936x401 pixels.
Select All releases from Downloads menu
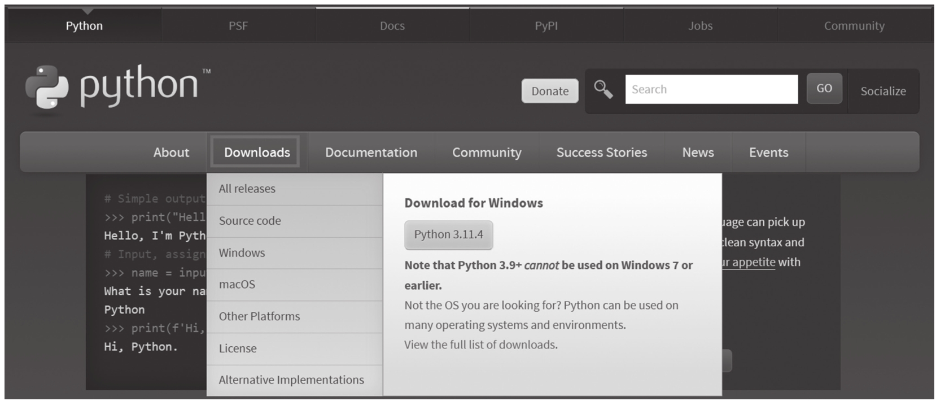click(x=247, y=189)
